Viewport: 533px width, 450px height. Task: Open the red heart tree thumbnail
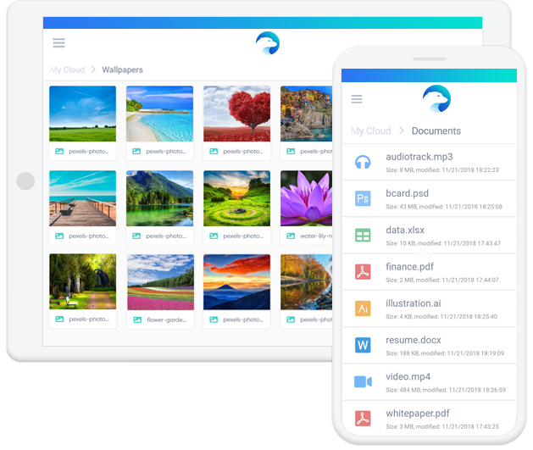[x=237, y=114]
